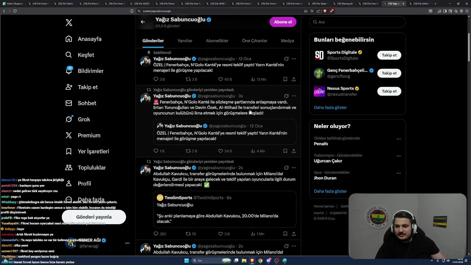Like the pinned post with 45 B likes

click(225, 79)
